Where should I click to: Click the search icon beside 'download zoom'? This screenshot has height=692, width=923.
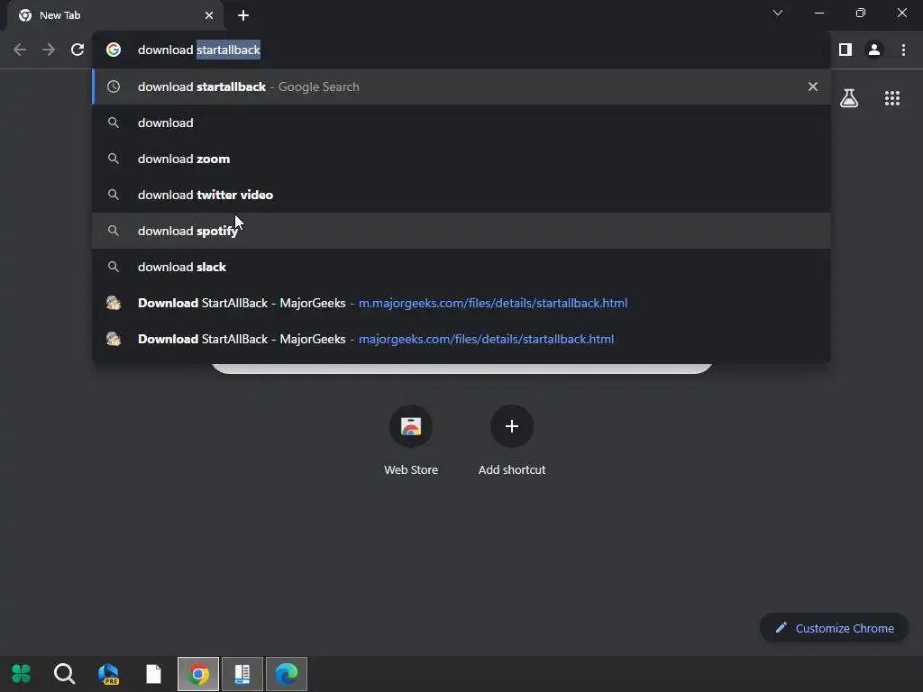click(114, 159)
